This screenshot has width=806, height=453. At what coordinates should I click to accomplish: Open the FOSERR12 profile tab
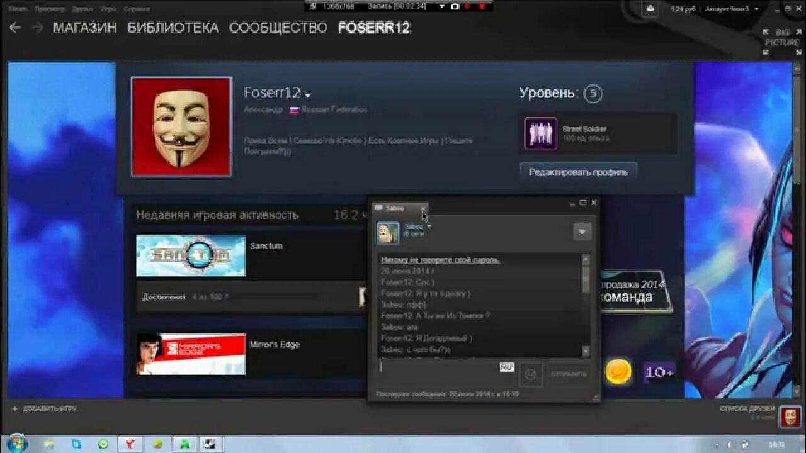[374, 28]
